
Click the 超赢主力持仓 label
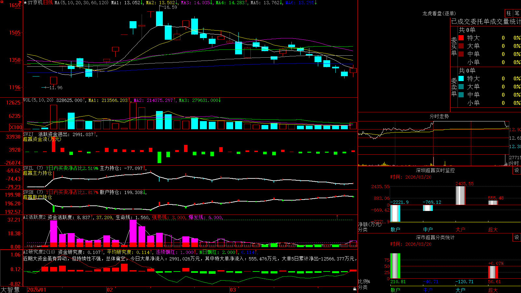(x=37, y=173)
